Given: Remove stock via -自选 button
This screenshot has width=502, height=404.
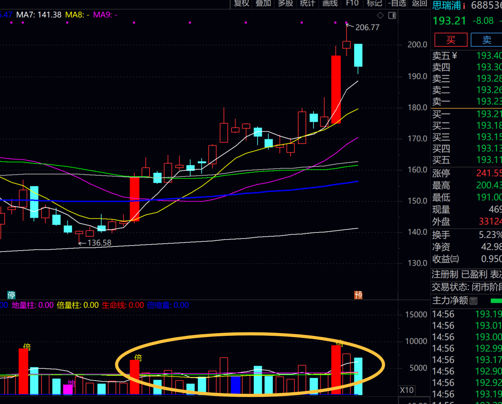Looking at the screenshot, I should pos(397,3).
